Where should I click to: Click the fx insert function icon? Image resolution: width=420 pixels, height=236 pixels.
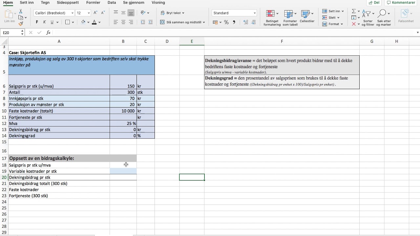[48, 32]
